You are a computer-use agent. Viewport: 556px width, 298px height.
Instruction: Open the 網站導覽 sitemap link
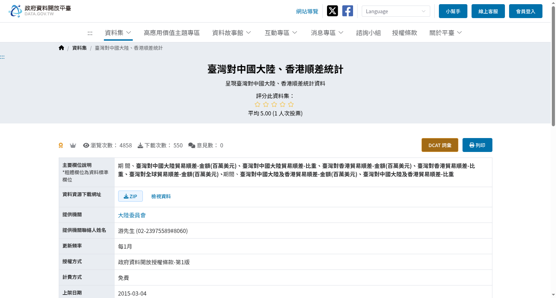(307, 11)
